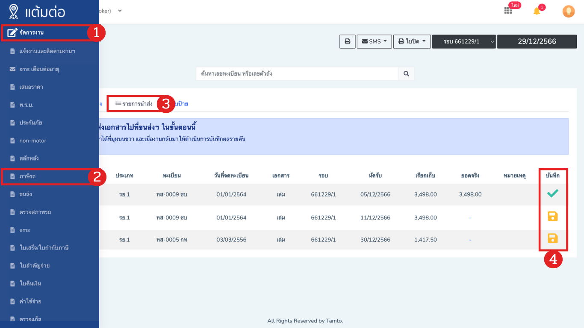Click amount 1,417.50 cell
The height and width of the screenshot is (328, 584).
[x=425, y=240]
